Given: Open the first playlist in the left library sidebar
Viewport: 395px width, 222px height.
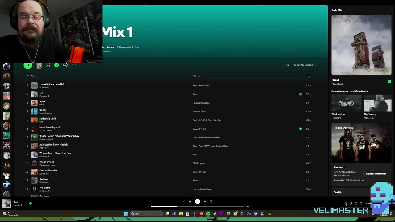Looking at the screenshot, I should (6, 66).
